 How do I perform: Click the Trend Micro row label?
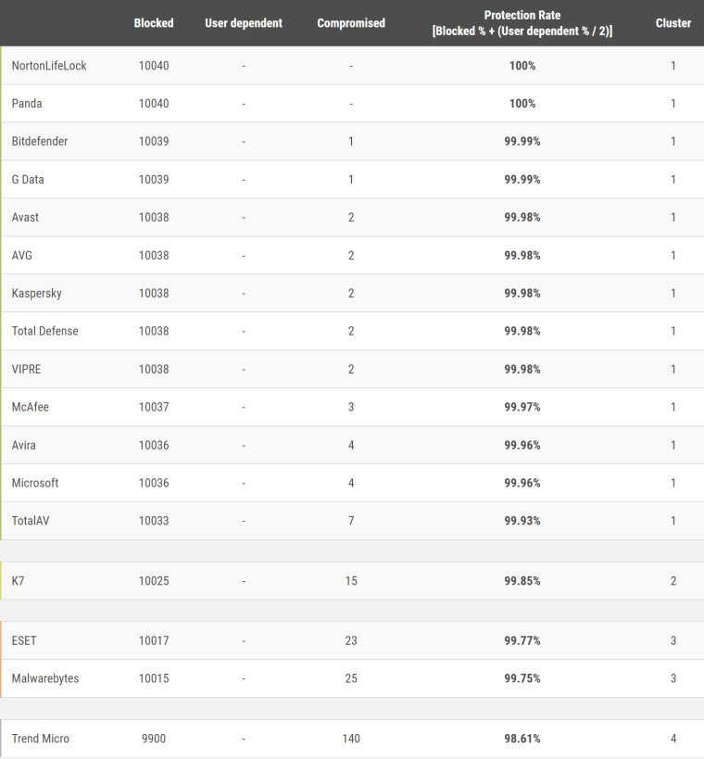(41, 740)
